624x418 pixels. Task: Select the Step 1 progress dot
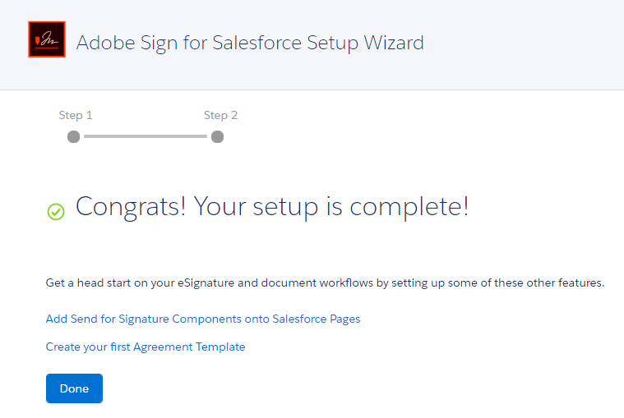pos(74,136)
